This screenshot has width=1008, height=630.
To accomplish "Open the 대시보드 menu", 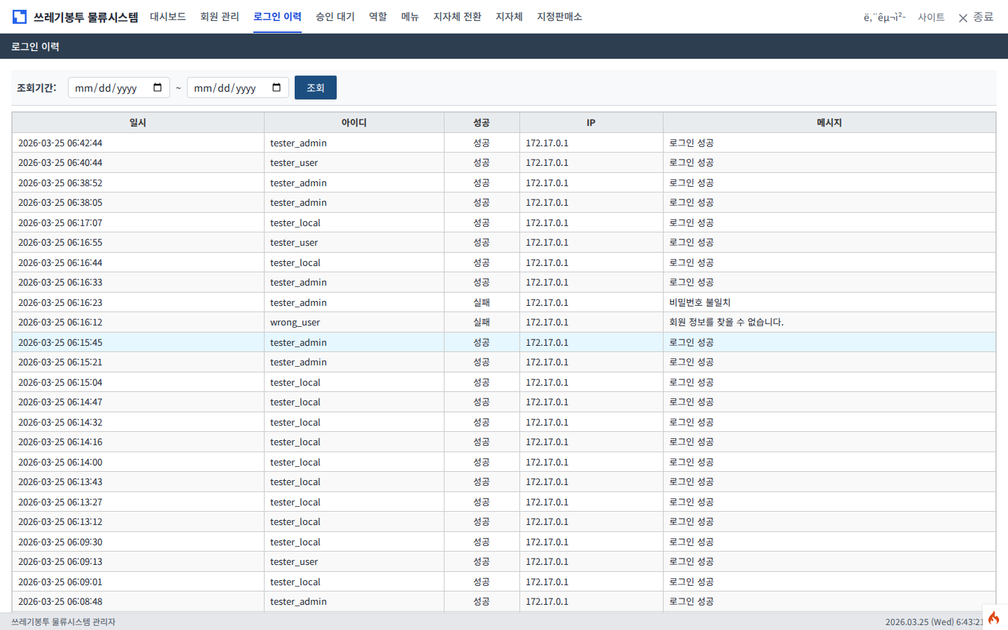I will [x=168, y=17].
